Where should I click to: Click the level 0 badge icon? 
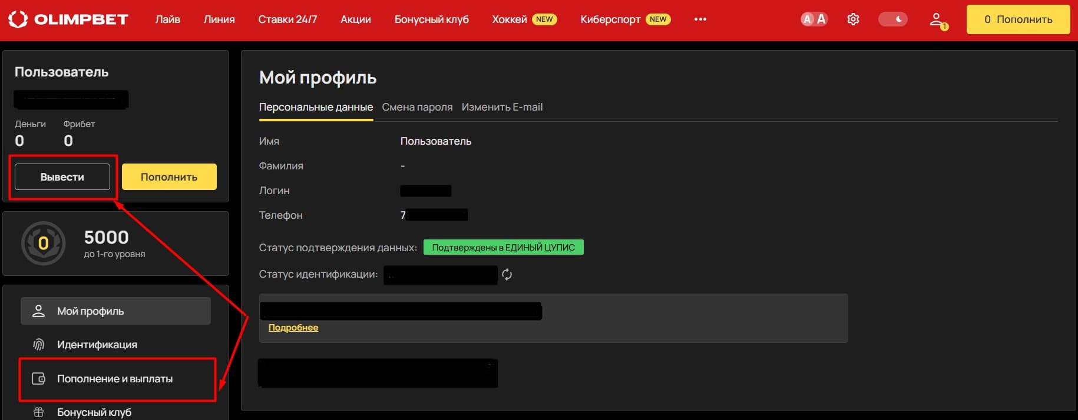coord(43,243)
